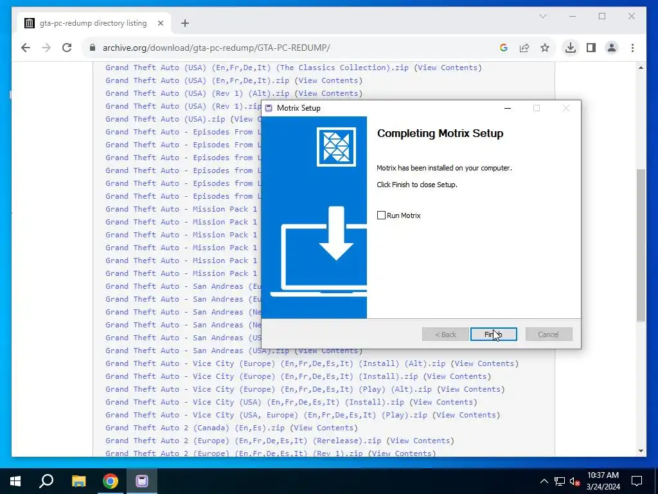Enable the Run Motrix checkbox
The width and height of the screenshot is (658, 494).
pyautogui.click(x=381, y=215)
